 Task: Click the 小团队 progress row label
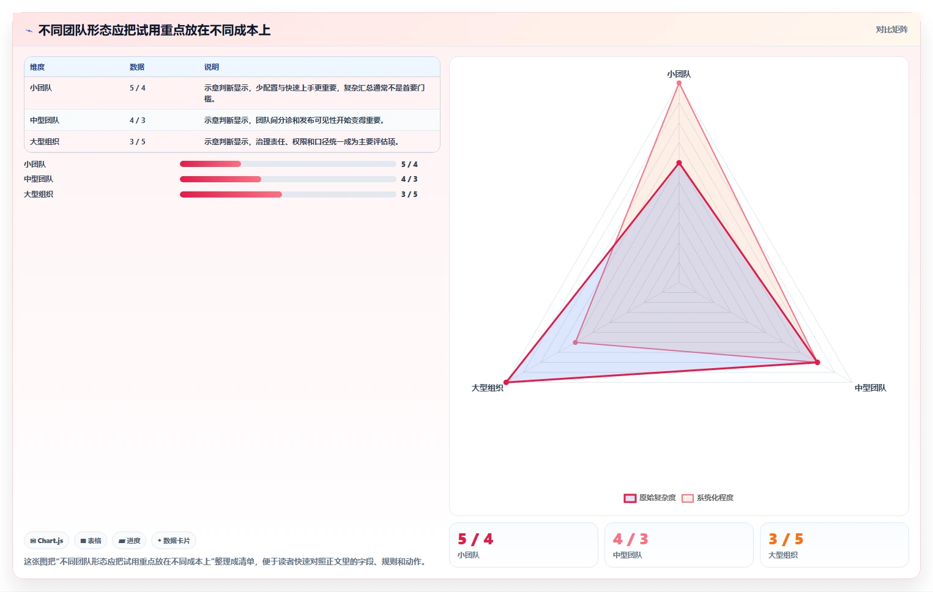point(35,165)
